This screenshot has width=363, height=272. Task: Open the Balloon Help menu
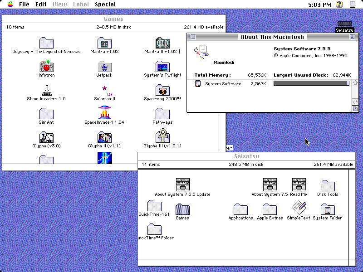pyautogui.click(x=339, y=4)
